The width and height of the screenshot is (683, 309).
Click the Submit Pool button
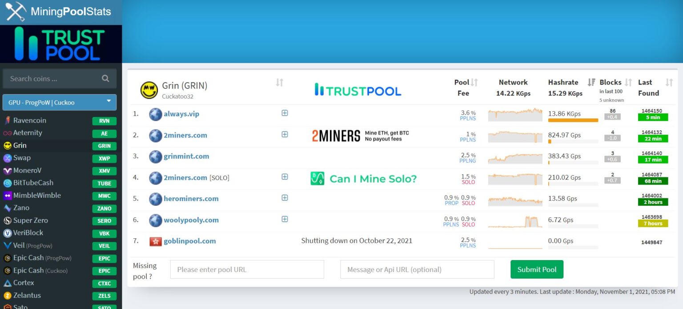pyautogui.click(x=537, y=269)
